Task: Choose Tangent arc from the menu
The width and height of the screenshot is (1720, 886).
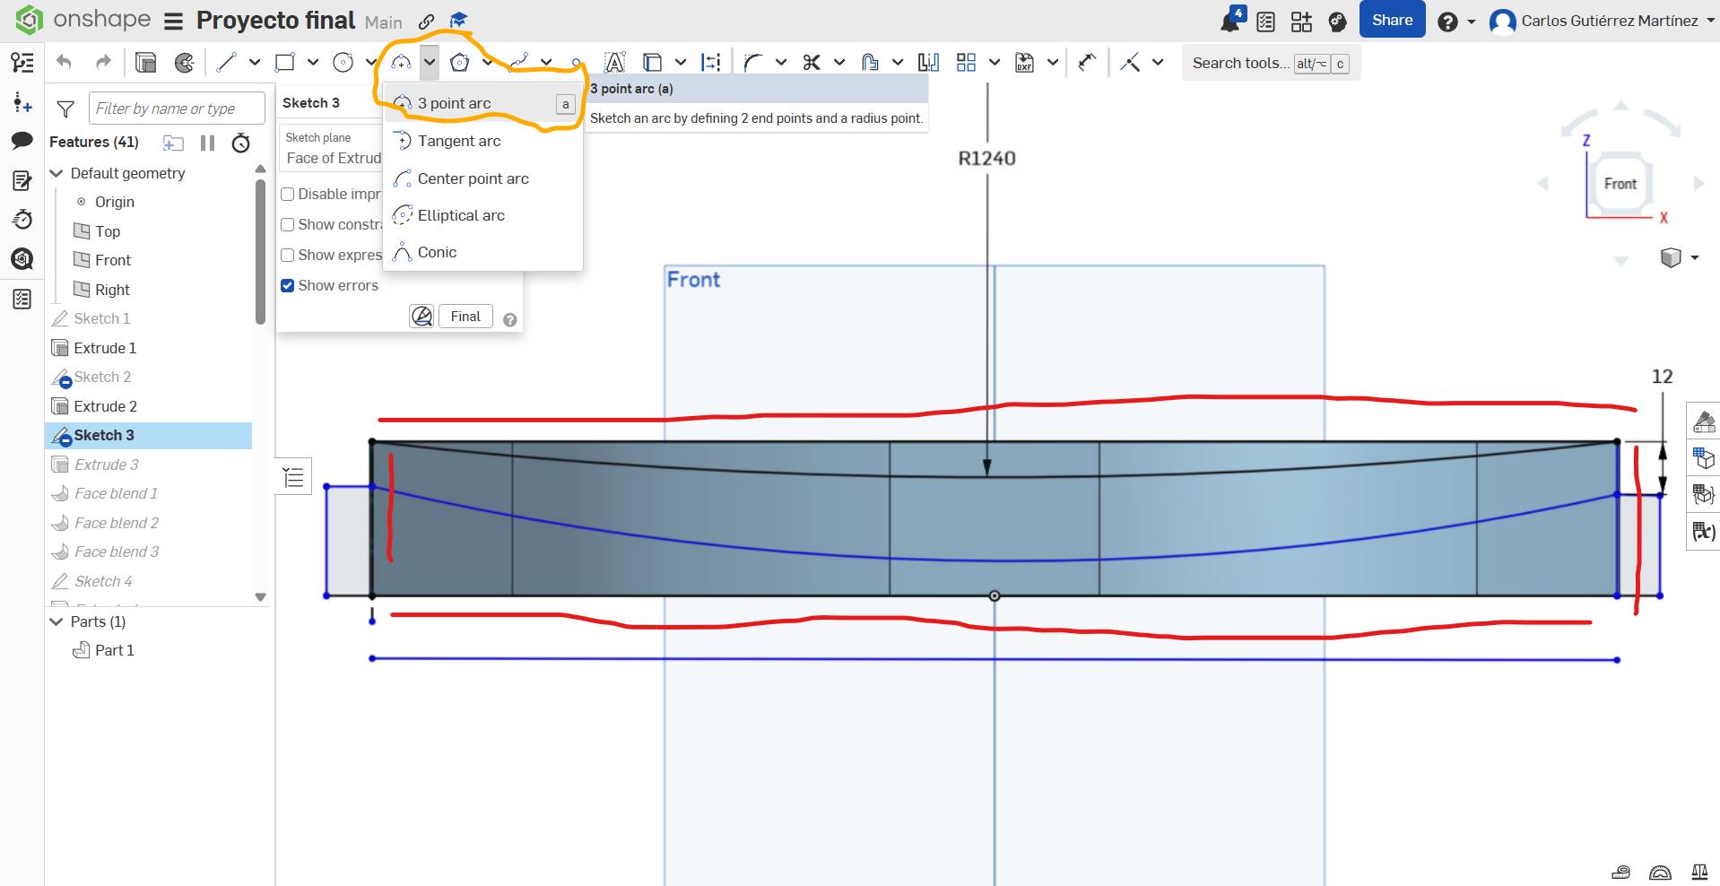Action: click(x=483, y=141)
